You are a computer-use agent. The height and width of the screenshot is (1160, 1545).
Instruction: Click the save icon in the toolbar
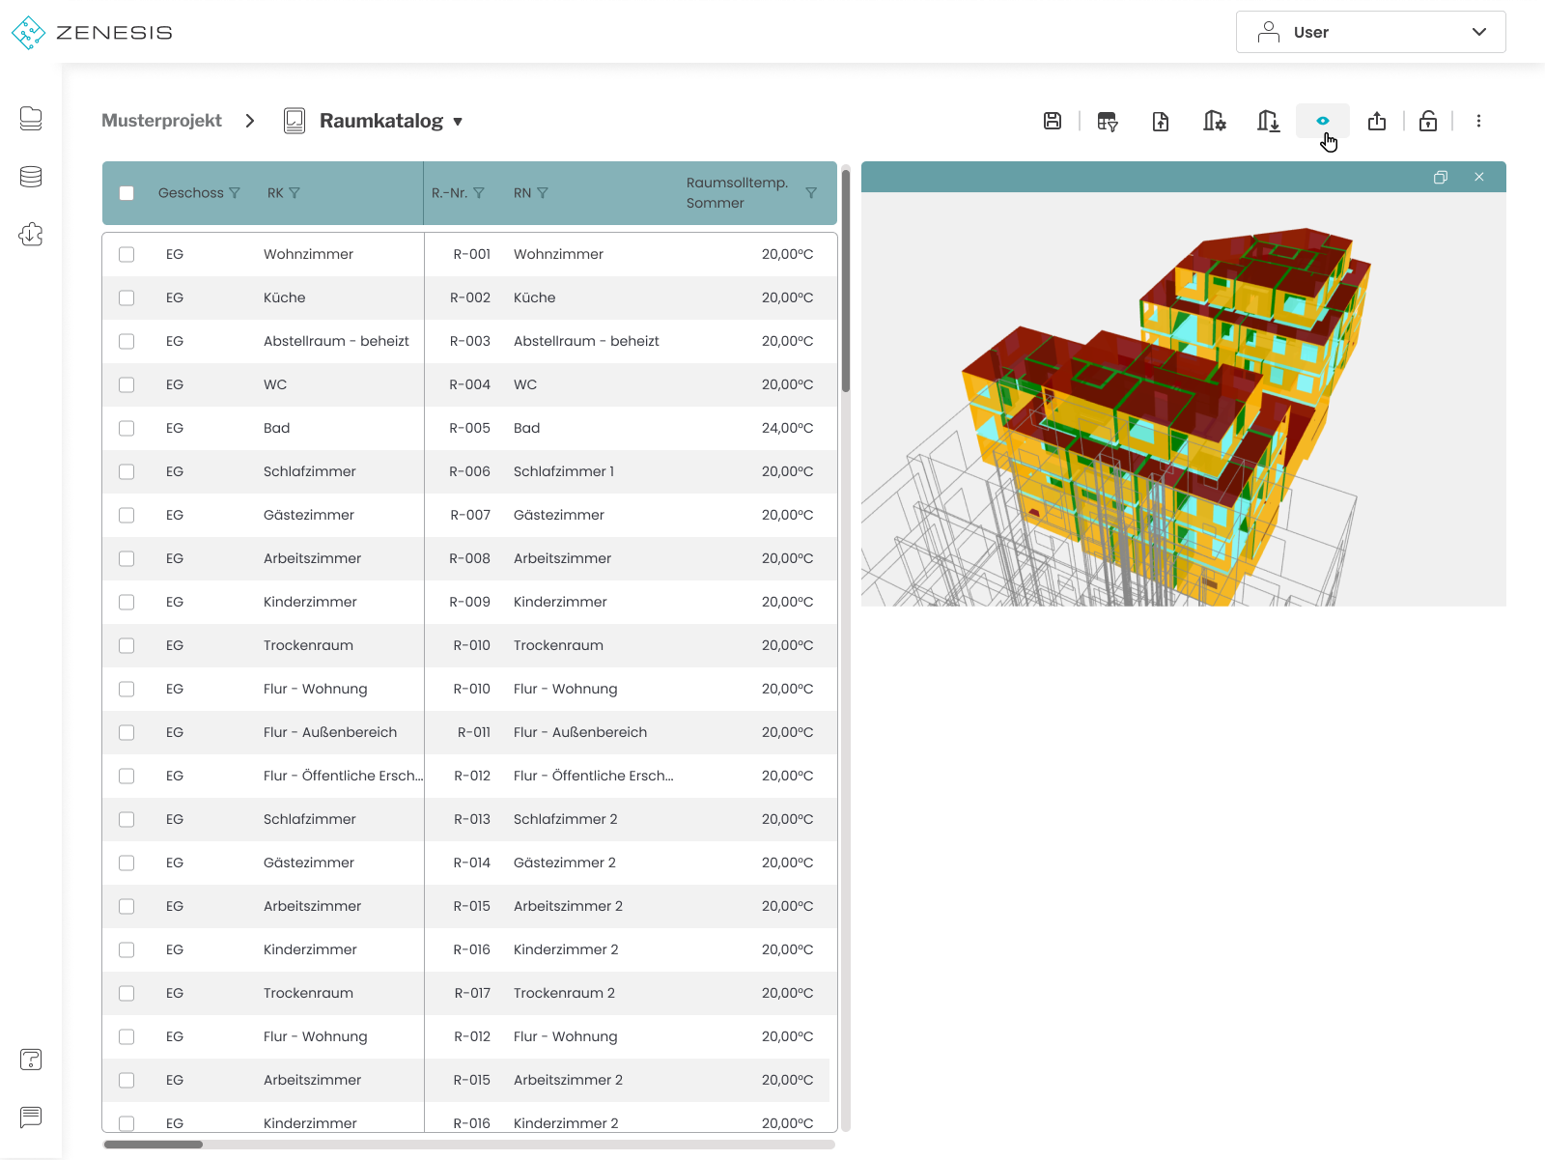click(1053, 121)
